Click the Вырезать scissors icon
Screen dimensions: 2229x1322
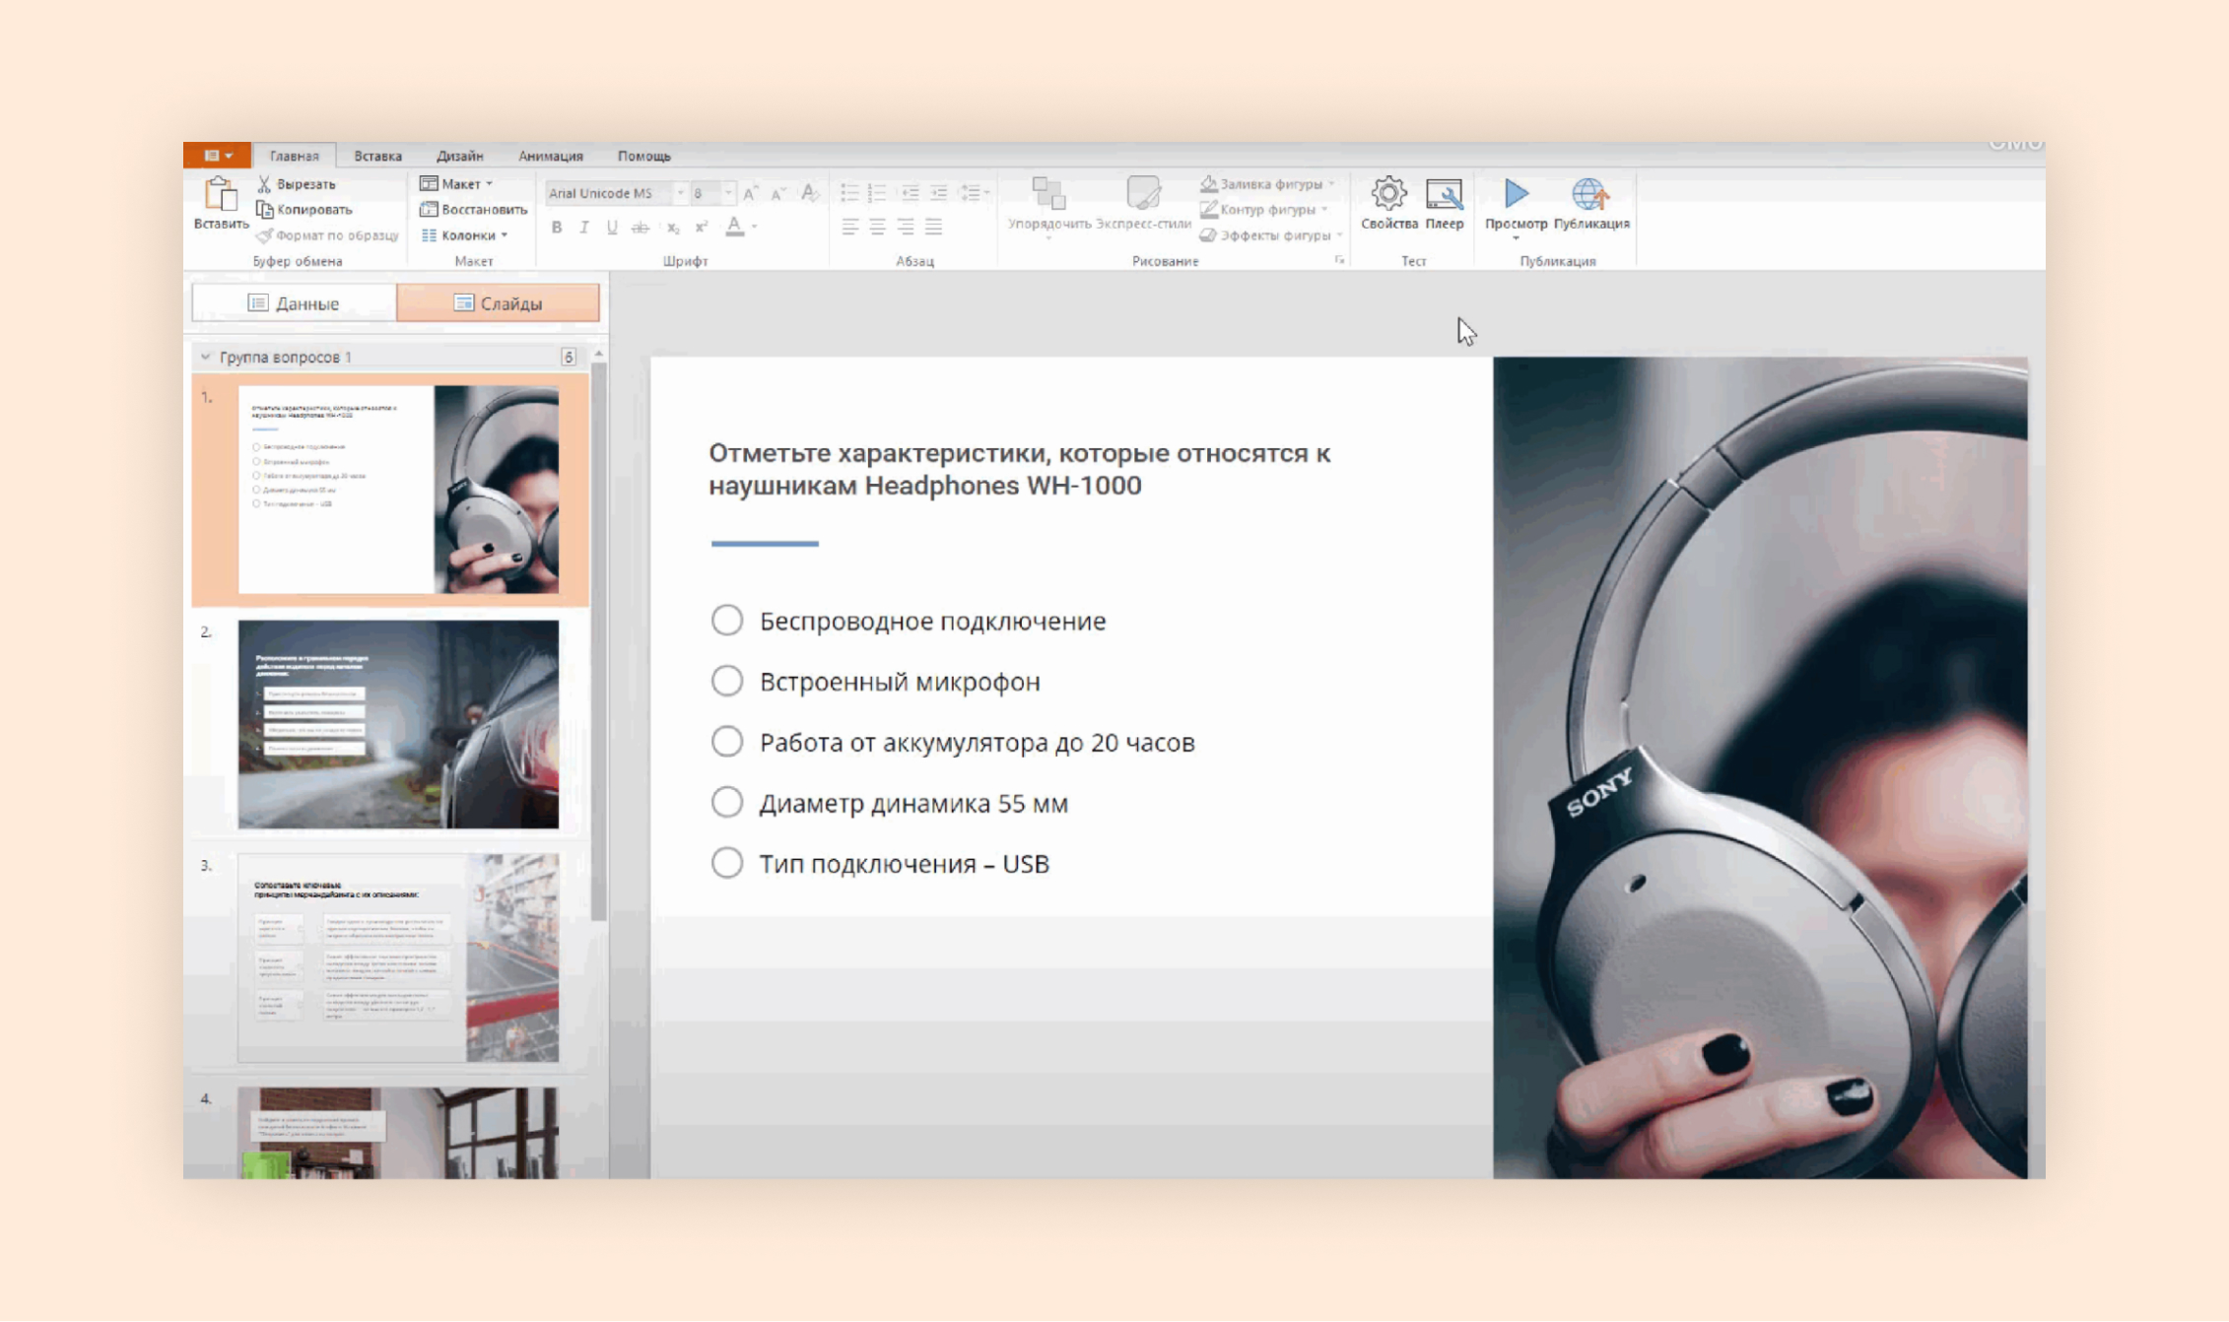264,184
